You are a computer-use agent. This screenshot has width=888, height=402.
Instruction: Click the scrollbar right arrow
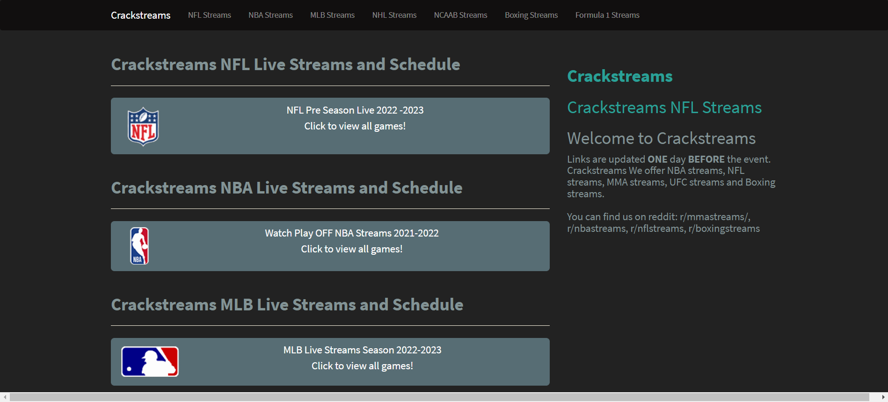883,397
